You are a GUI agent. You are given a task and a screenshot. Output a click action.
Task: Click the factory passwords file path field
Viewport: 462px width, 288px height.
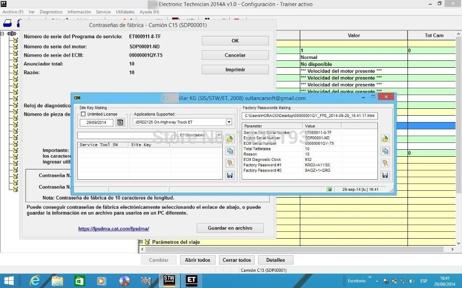pyautogui.click(x=310, y=116)
